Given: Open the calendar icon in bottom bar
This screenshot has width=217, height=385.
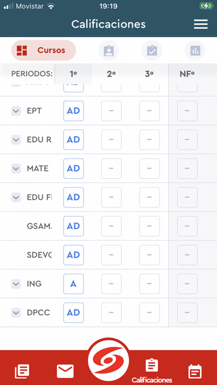Looking at the screenshot, I should (x=195, y=371).
